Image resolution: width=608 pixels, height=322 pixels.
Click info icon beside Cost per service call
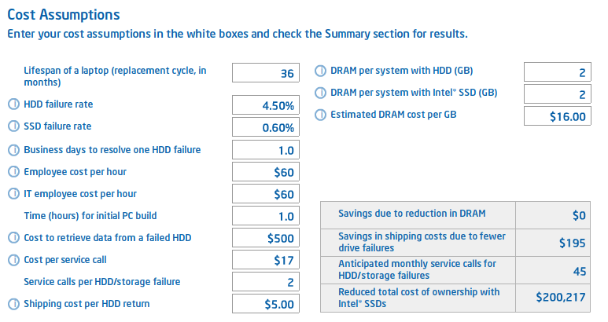point(13,260)
